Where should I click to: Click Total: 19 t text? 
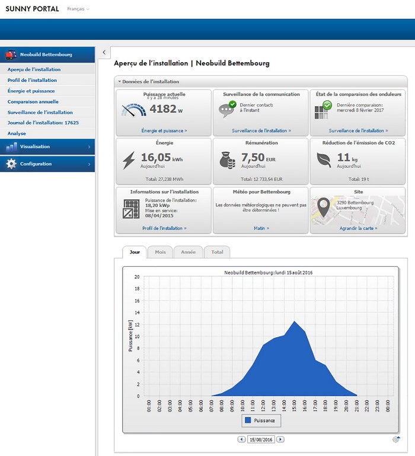tap(358, 180)
